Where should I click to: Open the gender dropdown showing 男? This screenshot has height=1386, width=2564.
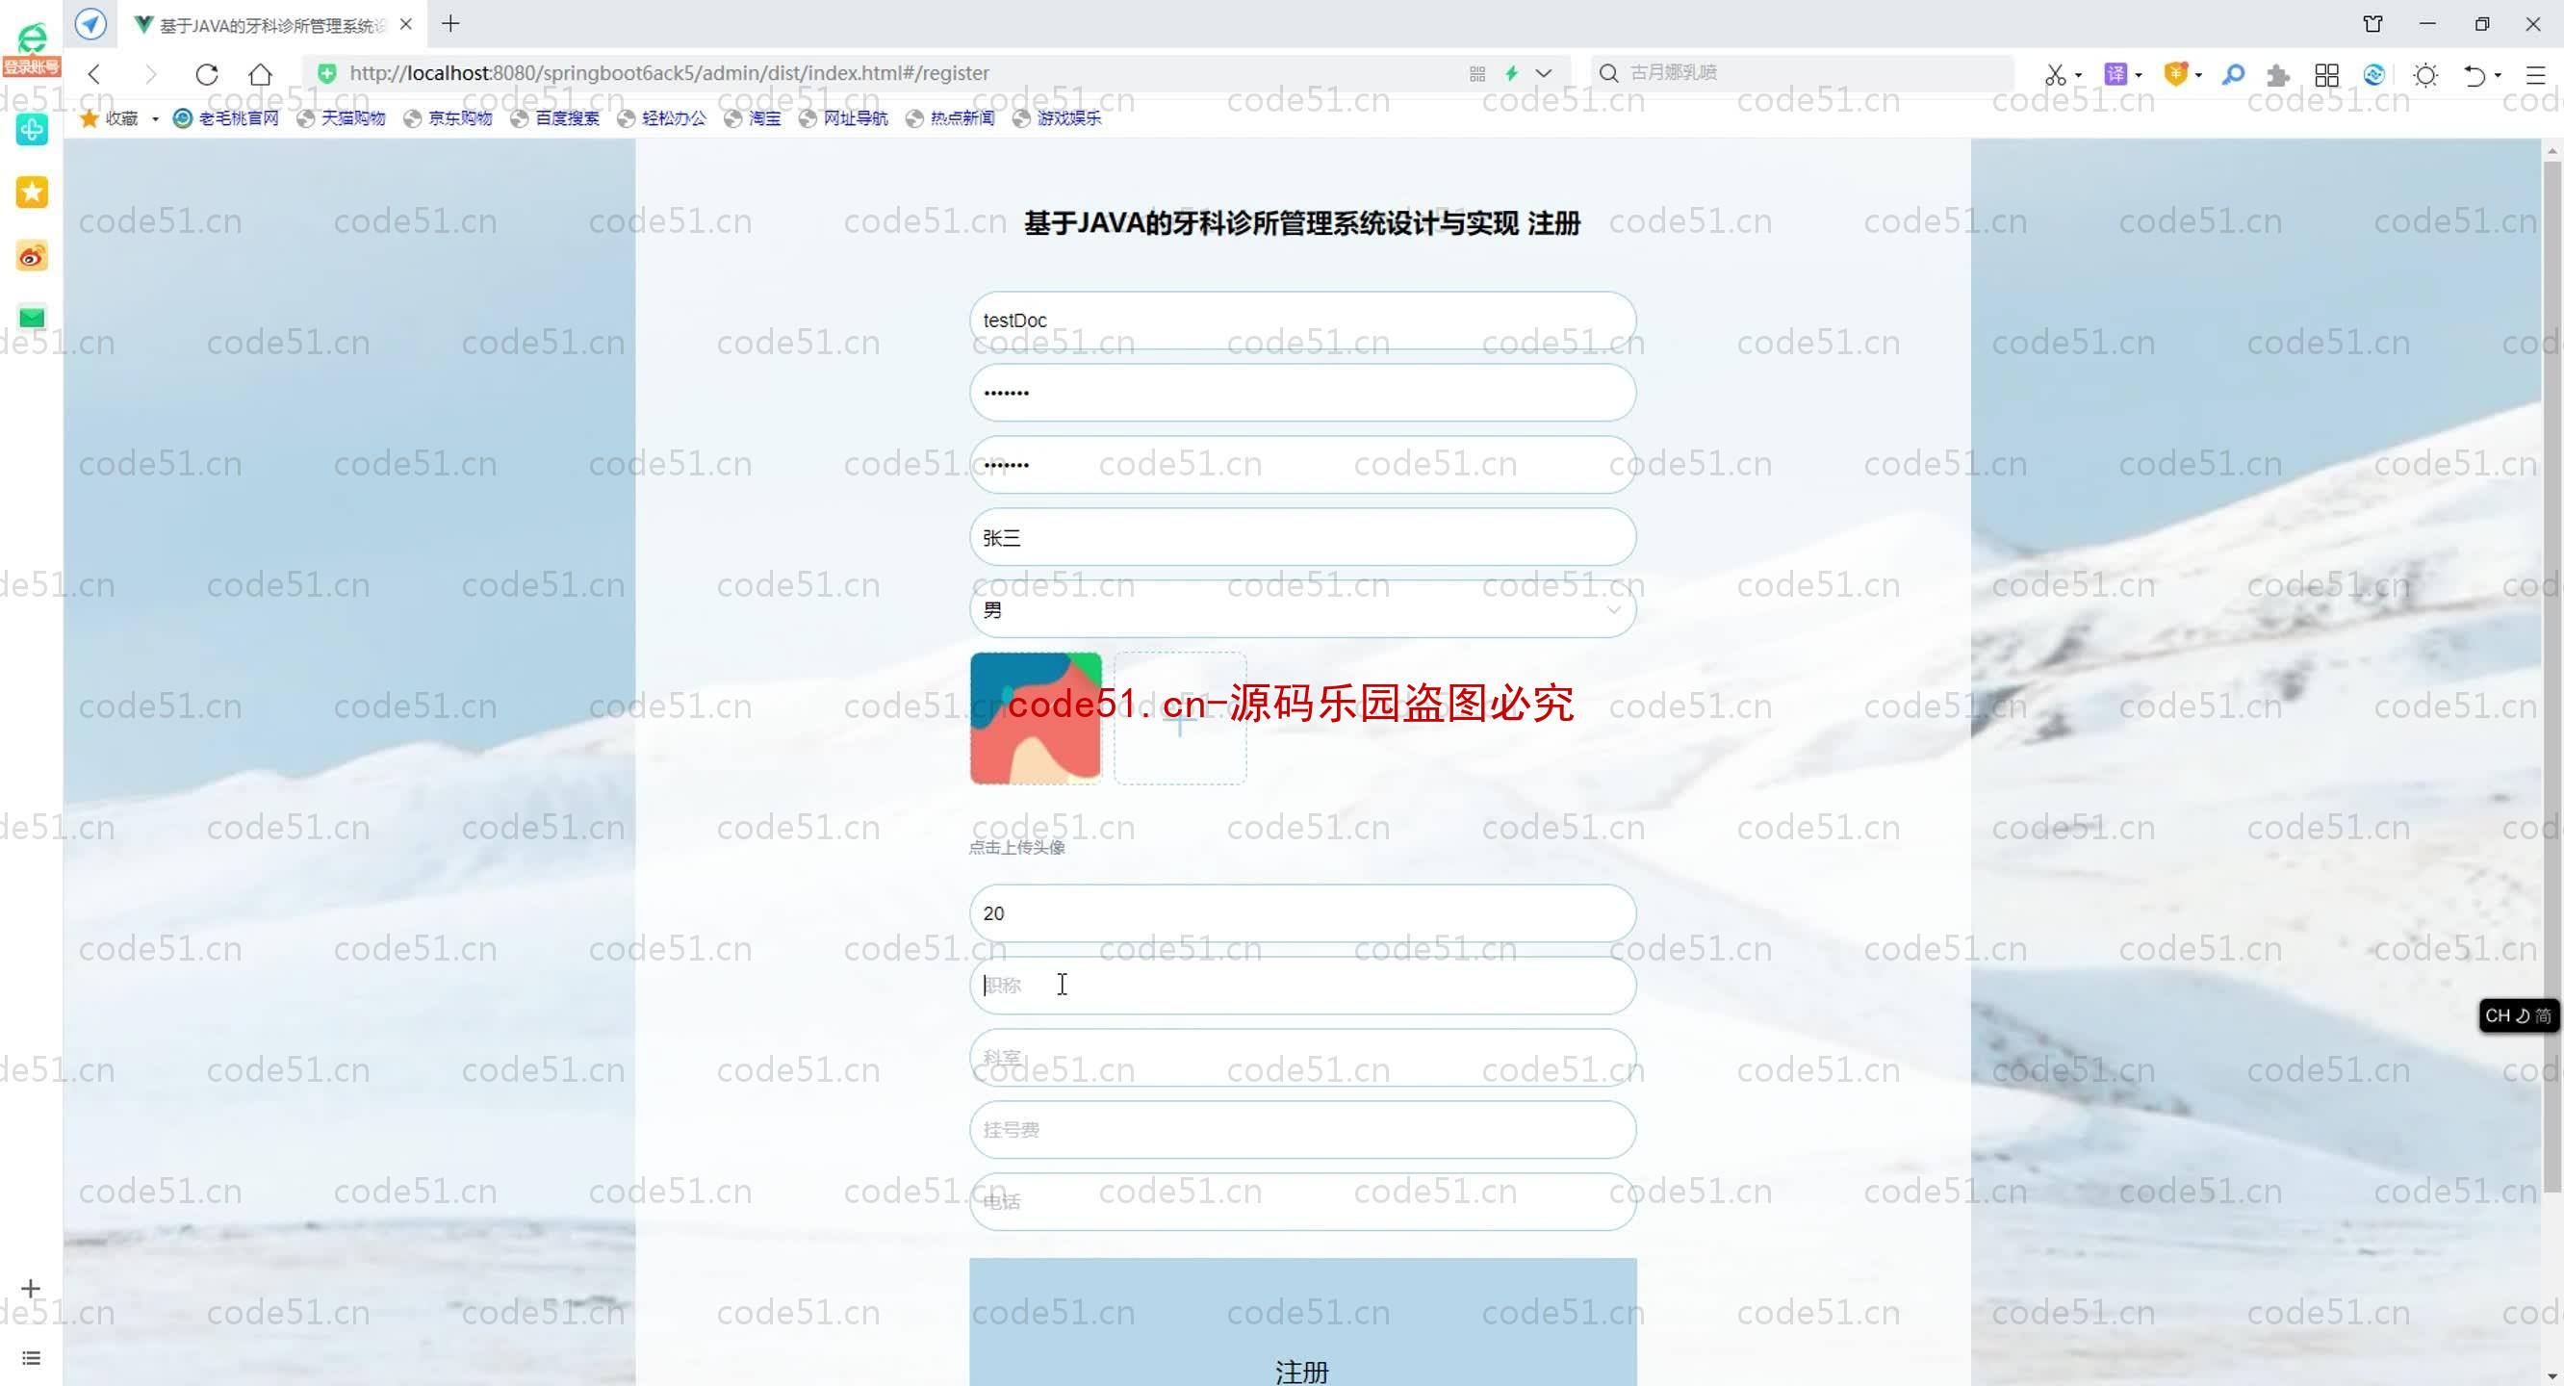pos(1302,609)
